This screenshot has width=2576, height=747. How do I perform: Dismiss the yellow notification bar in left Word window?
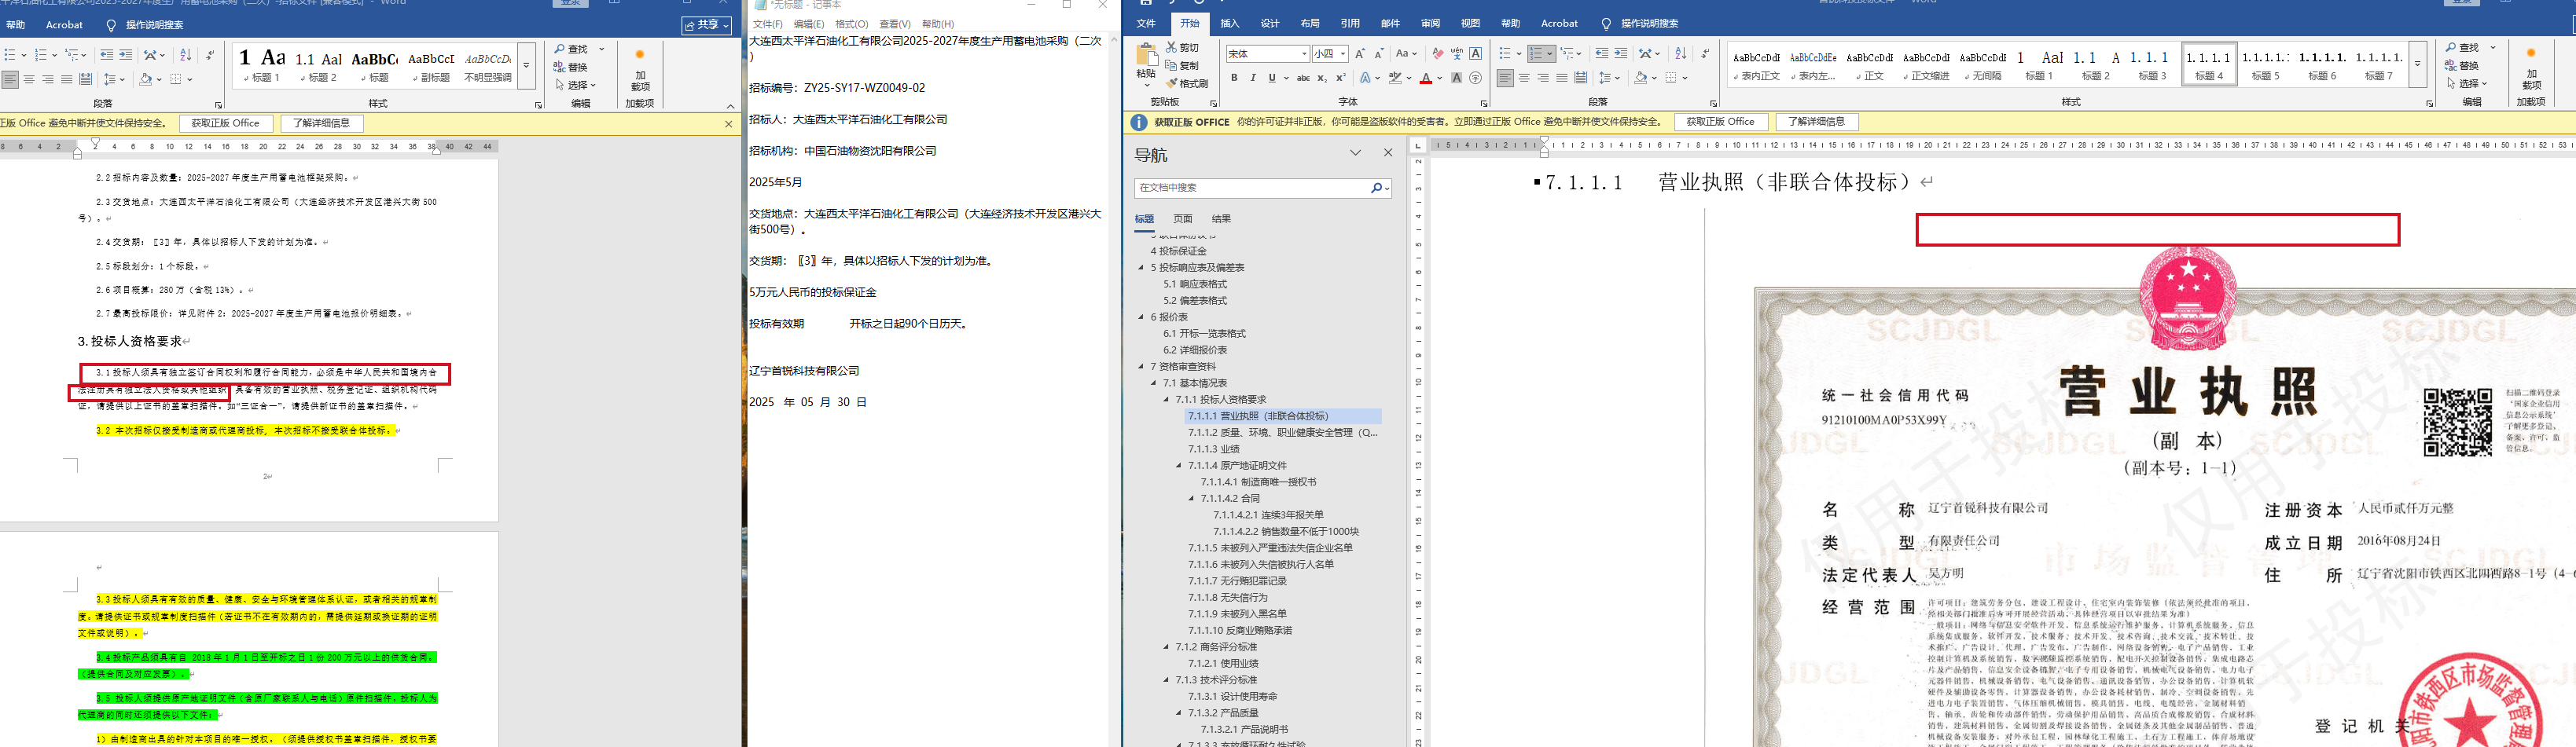(728, 124)
